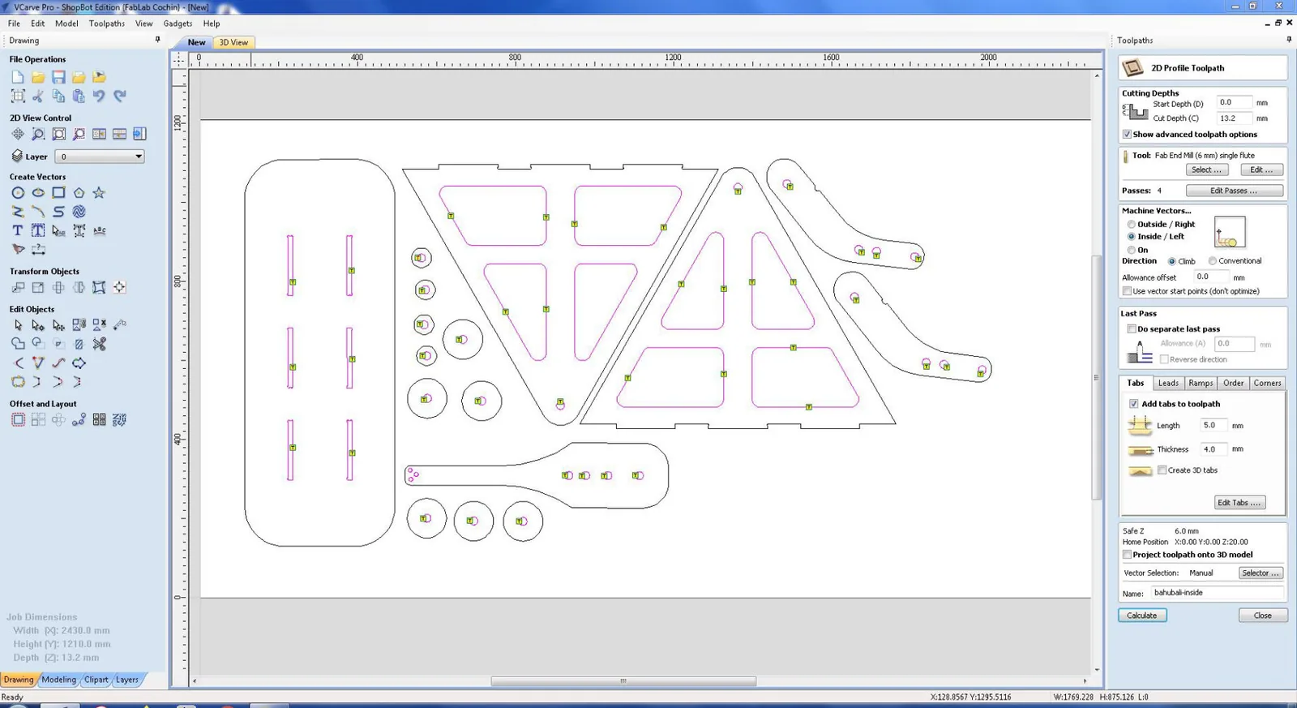Click the toolpath Name input field

[1218, 593]
